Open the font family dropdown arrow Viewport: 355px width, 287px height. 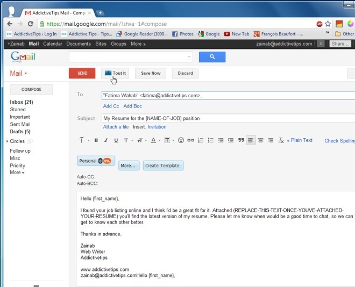click(x=132, y=140)
